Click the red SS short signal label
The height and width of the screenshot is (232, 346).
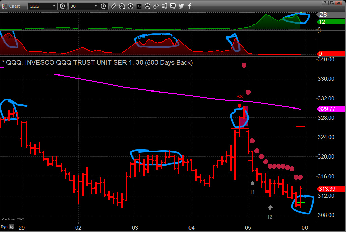[x=240, y=97]
